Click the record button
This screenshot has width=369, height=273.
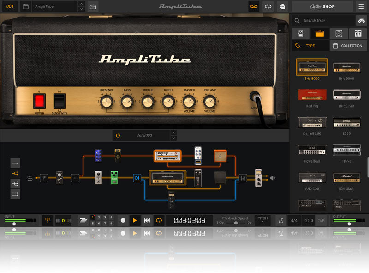123,220
